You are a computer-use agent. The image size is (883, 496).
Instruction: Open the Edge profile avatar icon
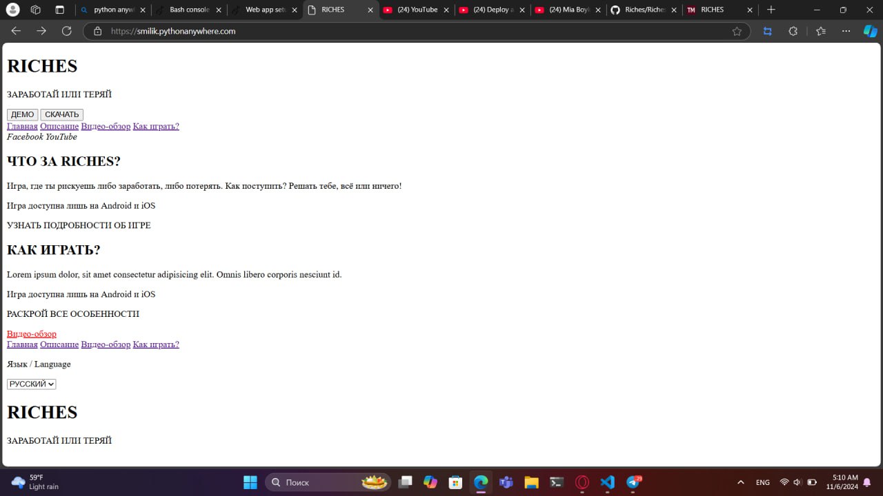click(x=13, y=10)
